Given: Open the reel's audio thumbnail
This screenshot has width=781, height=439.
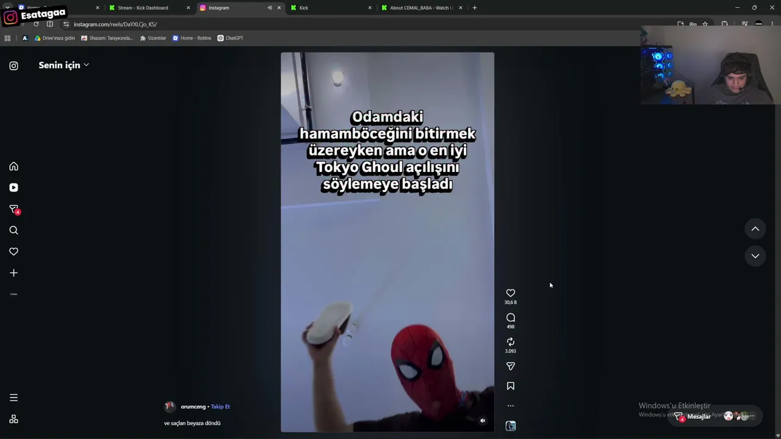Looking at the screenshot, I should pyautogui.click(x=511, y=426).
